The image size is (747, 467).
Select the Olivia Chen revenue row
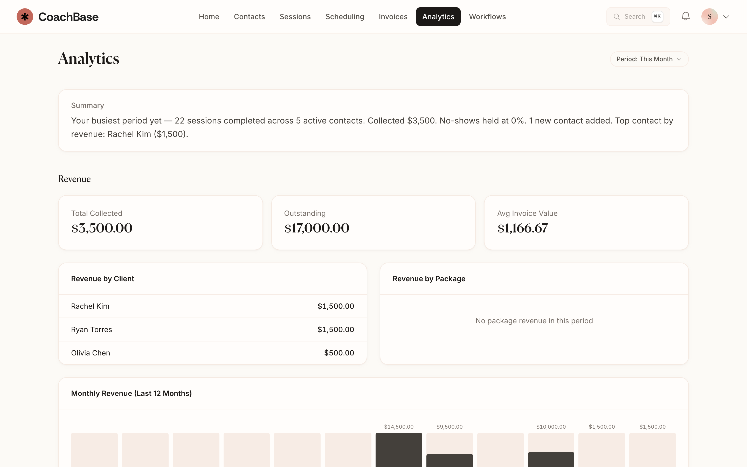(213, 353)
